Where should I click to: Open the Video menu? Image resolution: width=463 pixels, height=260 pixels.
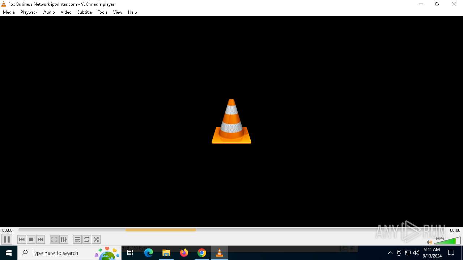66,12
